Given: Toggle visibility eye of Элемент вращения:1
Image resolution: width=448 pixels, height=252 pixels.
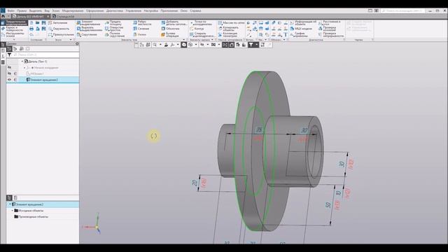Looking at the screenshot, I should tap(9, 80).
